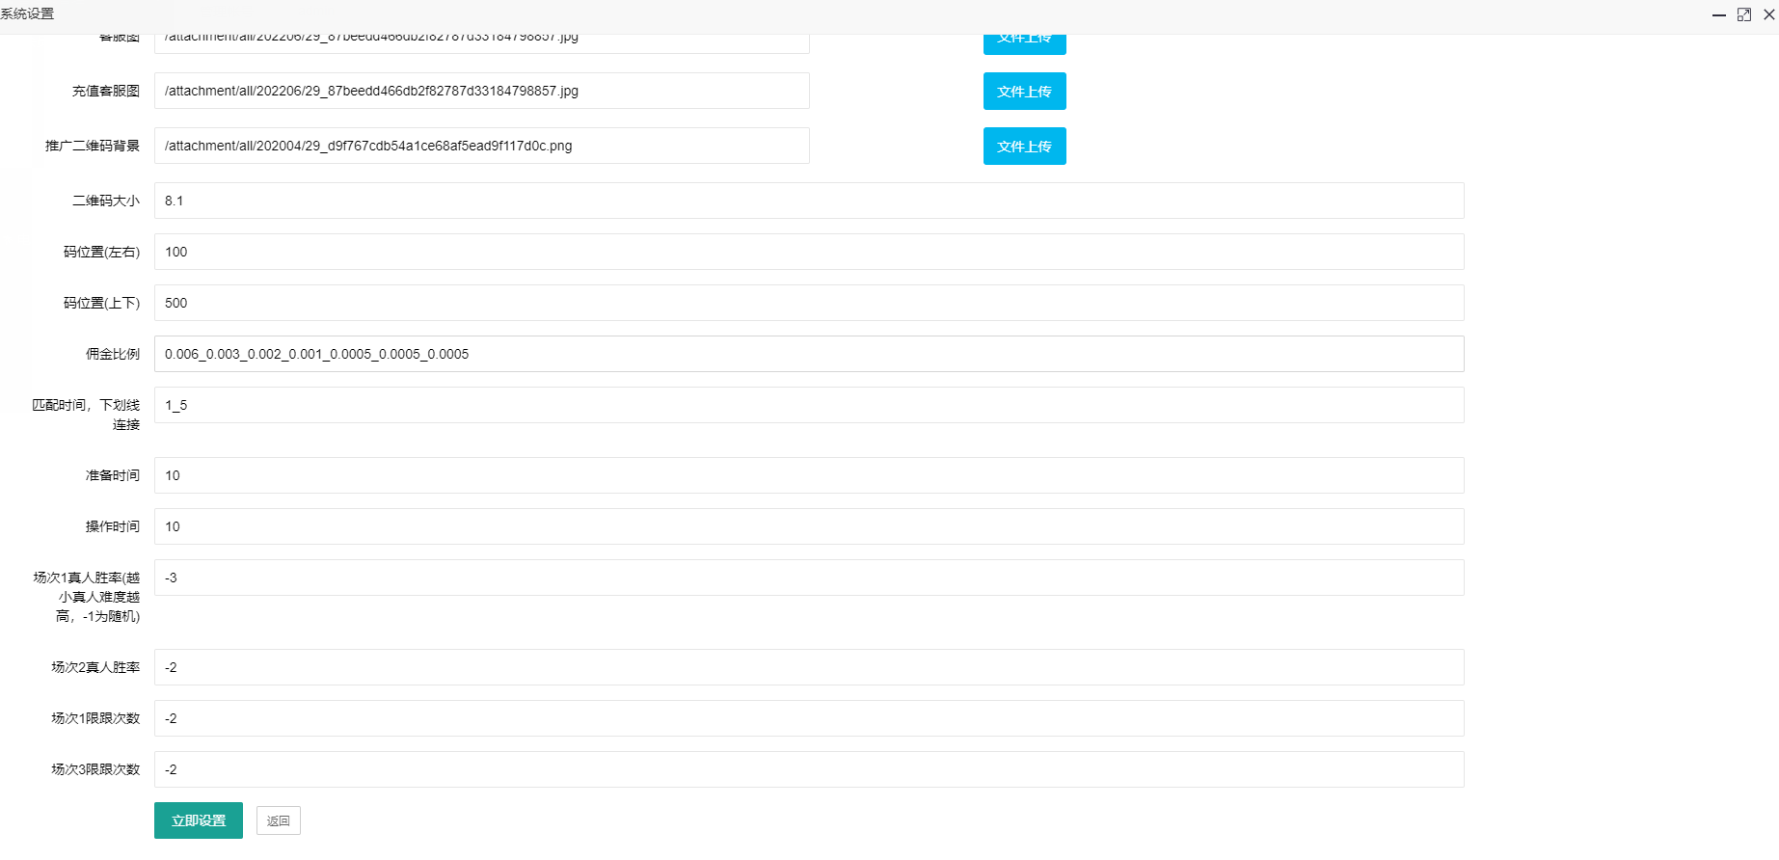The image size is (1779, 860).
Task: Select the 准备时间 field
Action: [808, 475]
